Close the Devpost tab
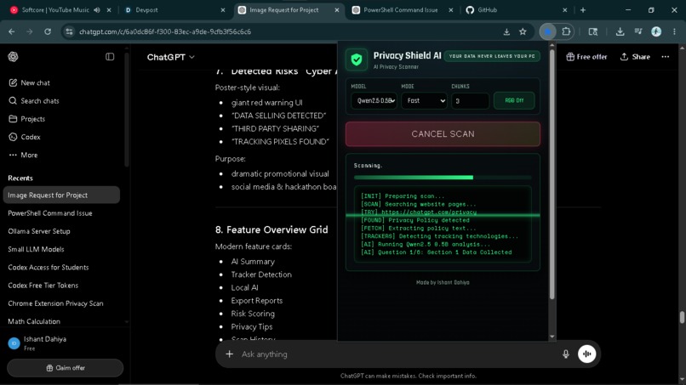 [x=223, y=10]
